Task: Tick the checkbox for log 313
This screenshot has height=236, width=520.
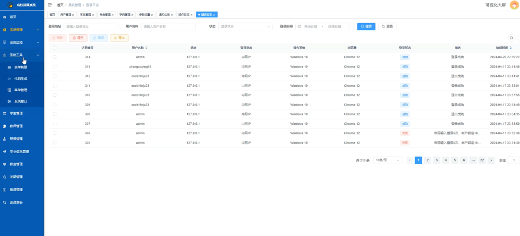Action: tap(55, 67)
